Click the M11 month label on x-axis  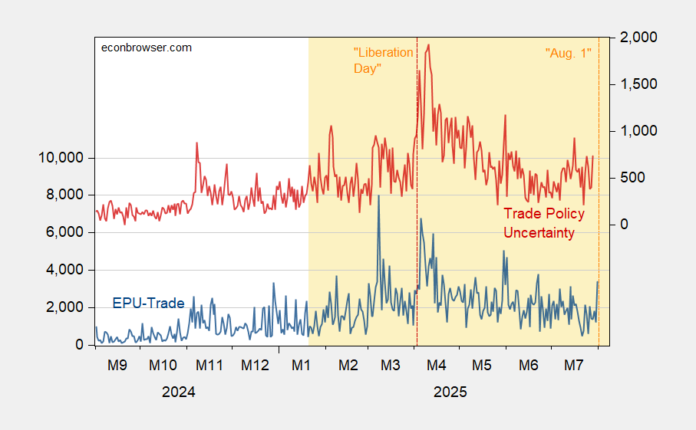[x=209, y=366]
